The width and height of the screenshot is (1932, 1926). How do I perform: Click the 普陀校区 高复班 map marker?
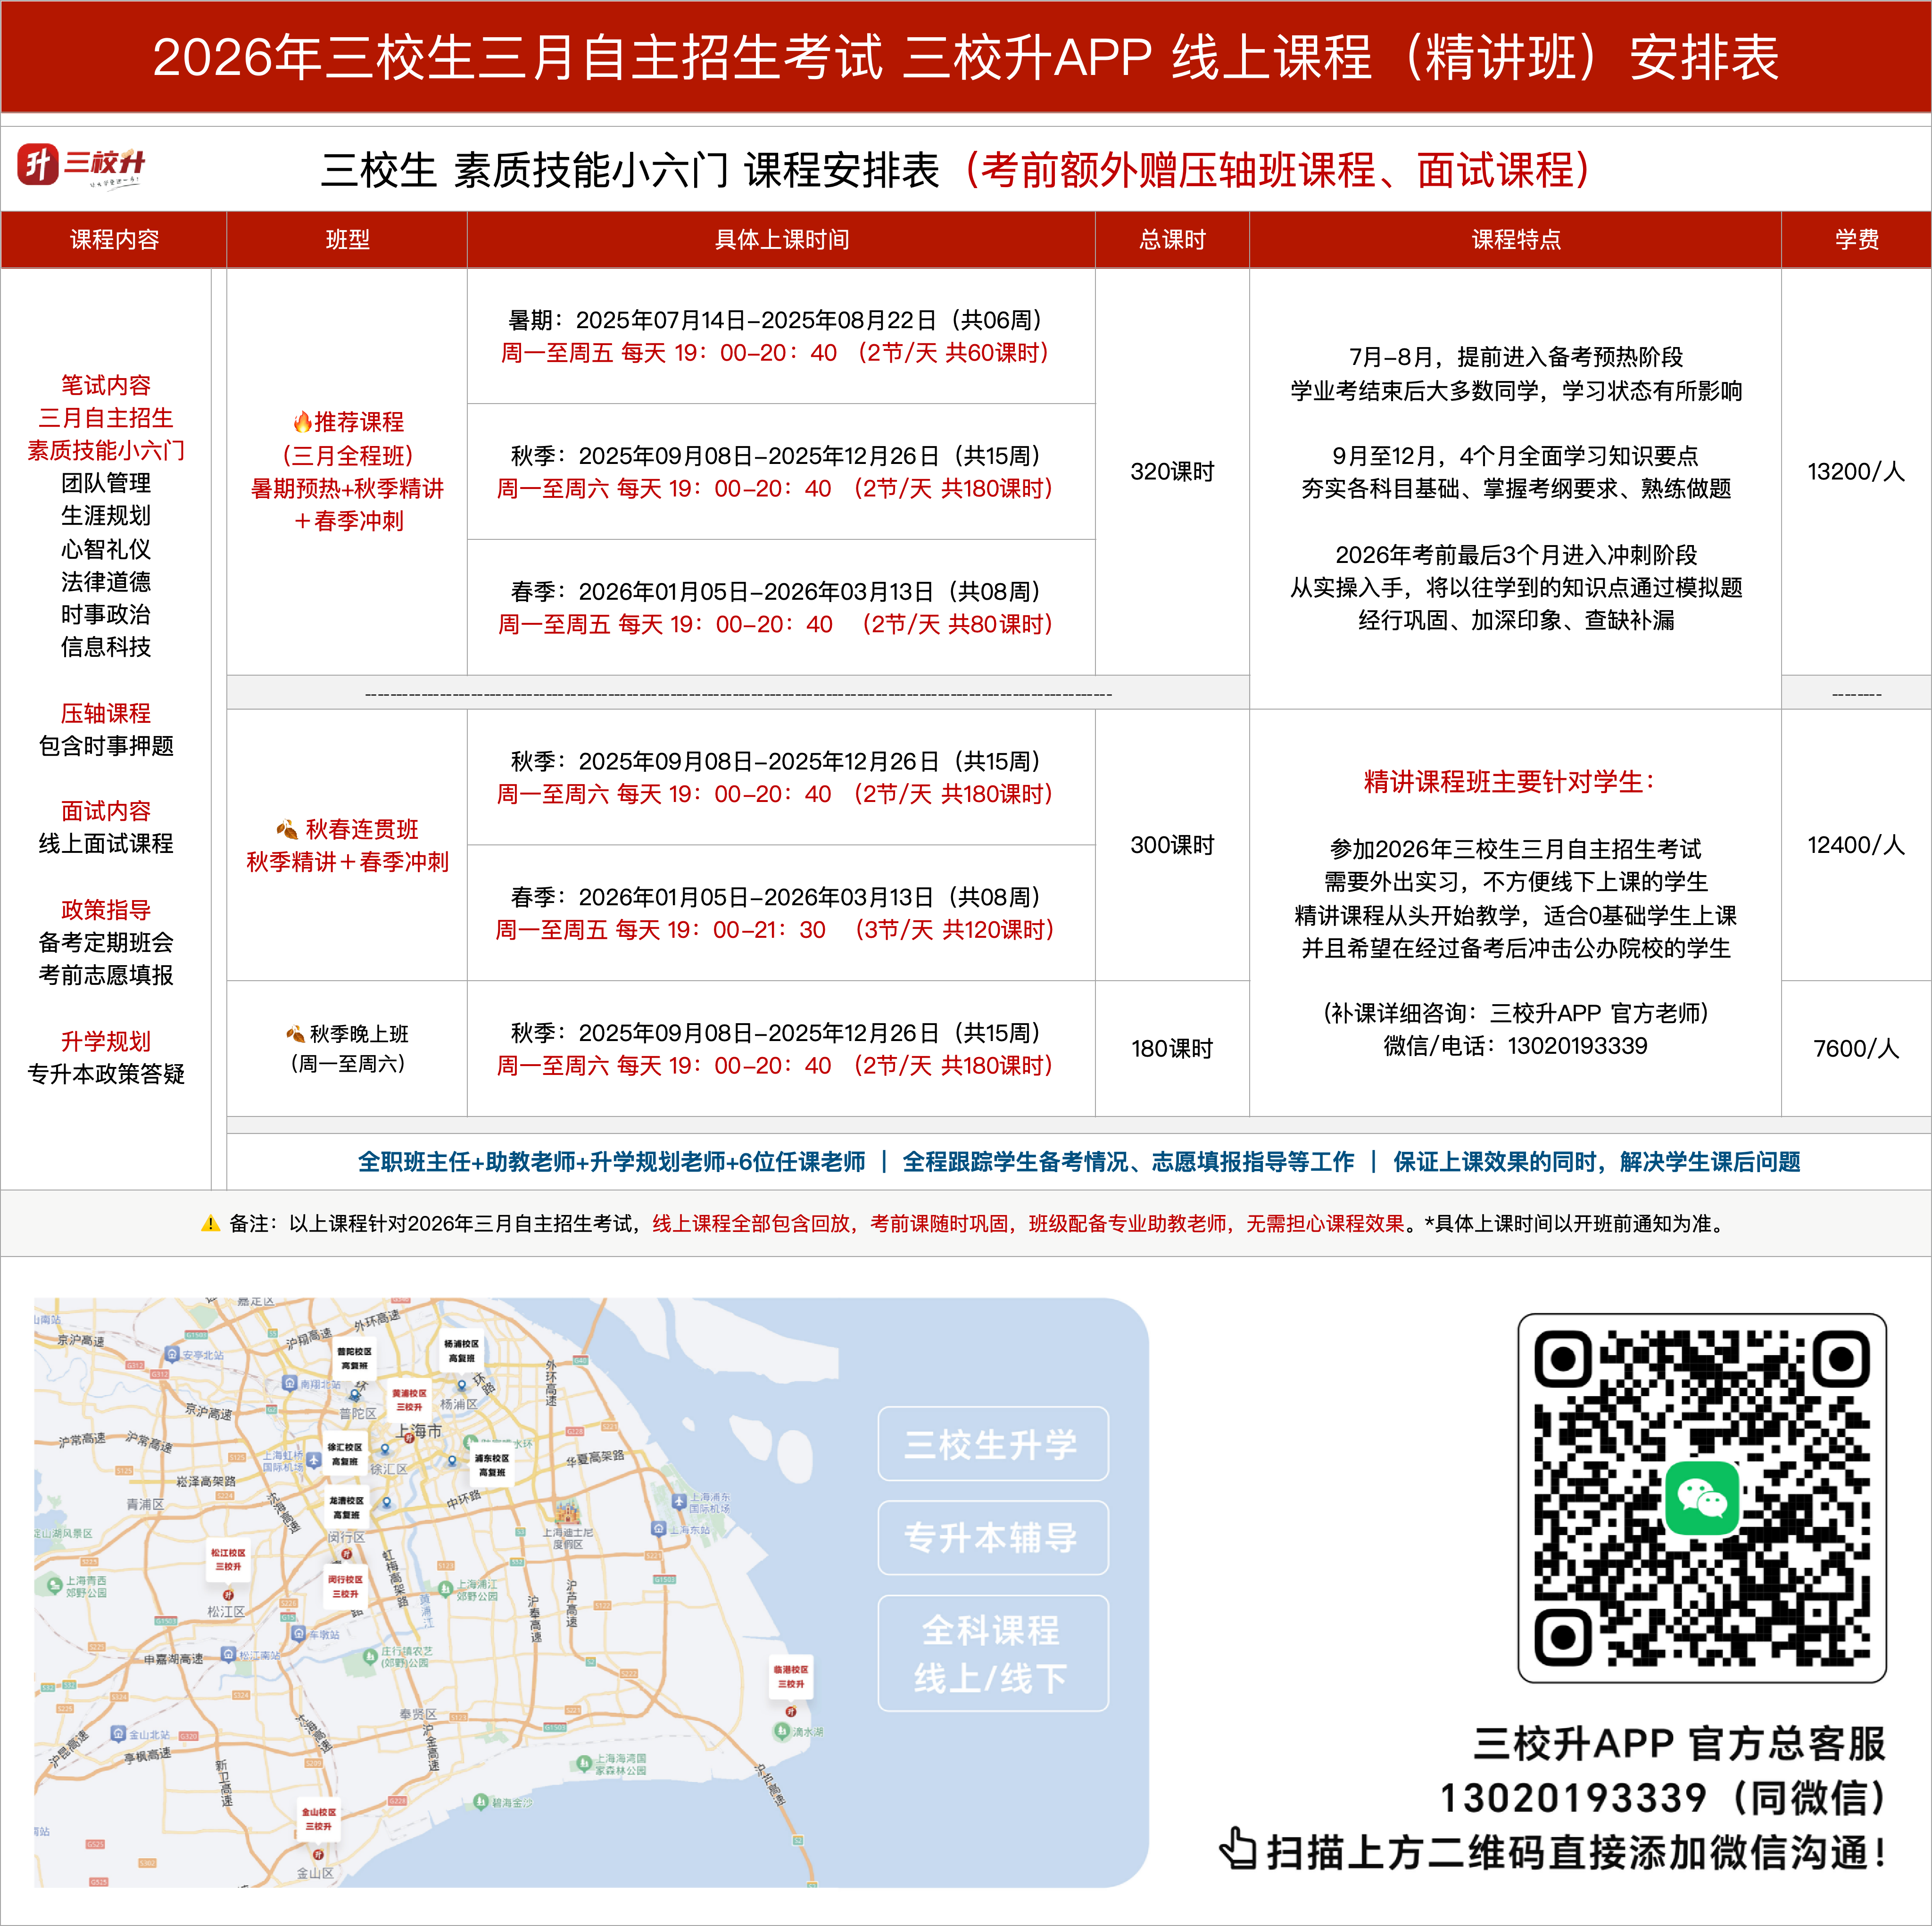click(x=354, y=1358)
